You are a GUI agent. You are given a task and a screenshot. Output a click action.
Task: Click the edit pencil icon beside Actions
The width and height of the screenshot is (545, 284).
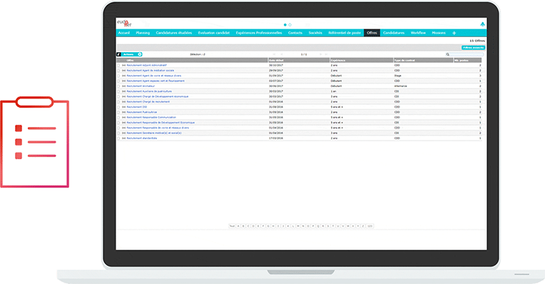[118, 54]
